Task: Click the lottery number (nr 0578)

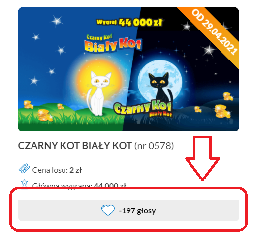Action: coord(154,146)
